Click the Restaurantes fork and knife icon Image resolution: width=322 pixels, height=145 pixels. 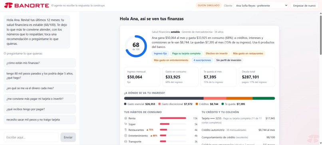(x=126, y=130)
